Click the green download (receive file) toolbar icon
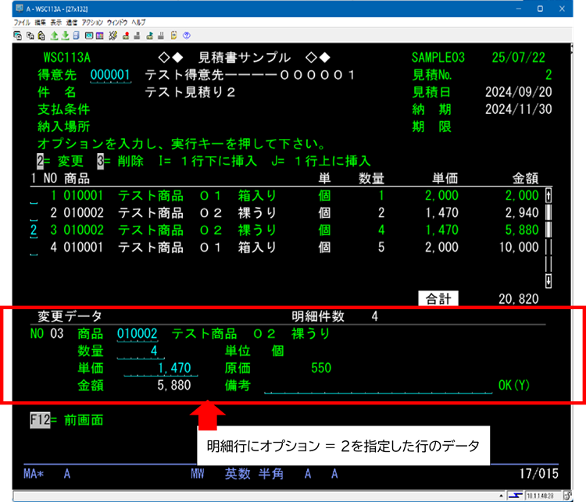586x502 pixels. coord(66,35)
